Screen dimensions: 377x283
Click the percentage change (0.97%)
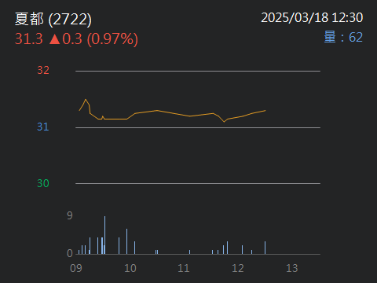click(x=112, y=39)
